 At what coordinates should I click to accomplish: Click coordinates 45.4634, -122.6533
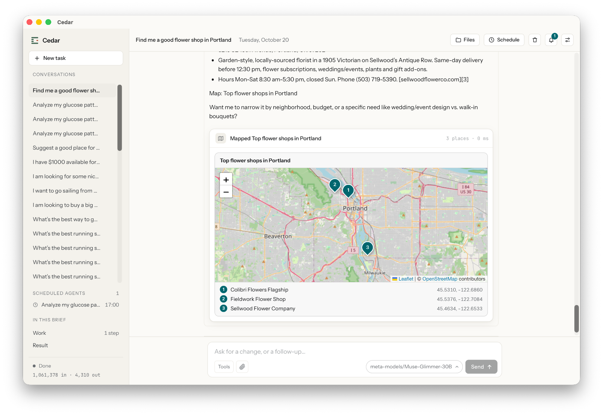(x=459, y=308)
